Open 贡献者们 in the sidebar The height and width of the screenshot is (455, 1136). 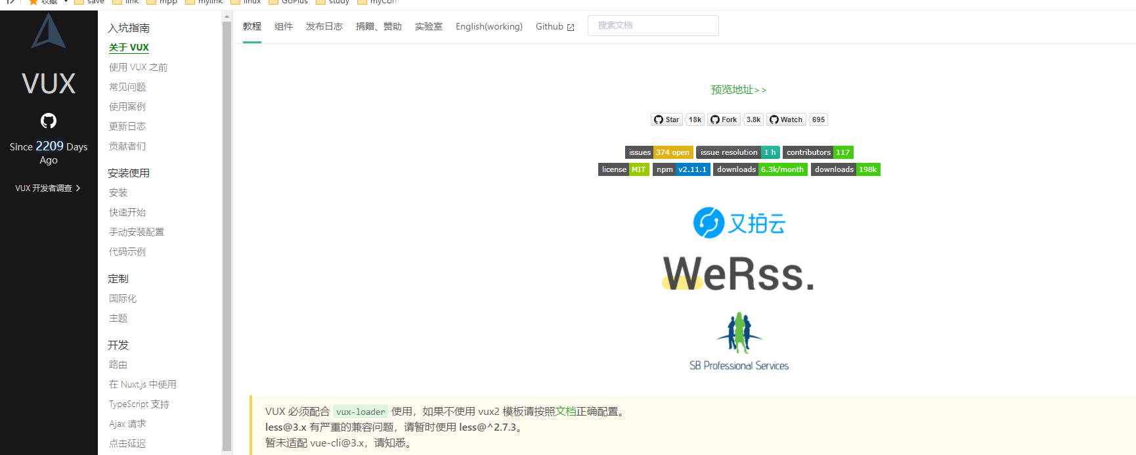pos(127,146)
